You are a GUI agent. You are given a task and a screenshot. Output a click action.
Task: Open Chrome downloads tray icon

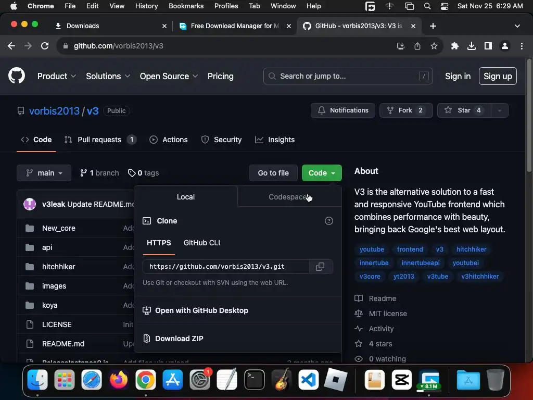[472, 46]
